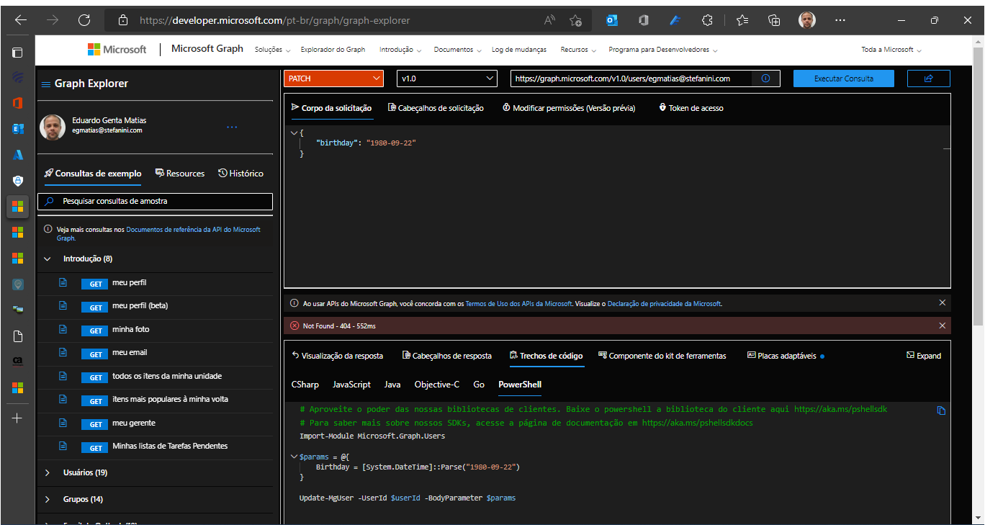
Task: Click the Executar Consulta button
Action: [x=843, y=78]
